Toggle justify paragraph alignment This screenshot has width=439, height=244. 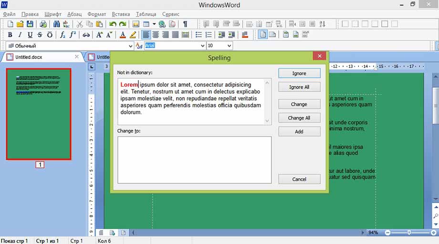(175, 35)
